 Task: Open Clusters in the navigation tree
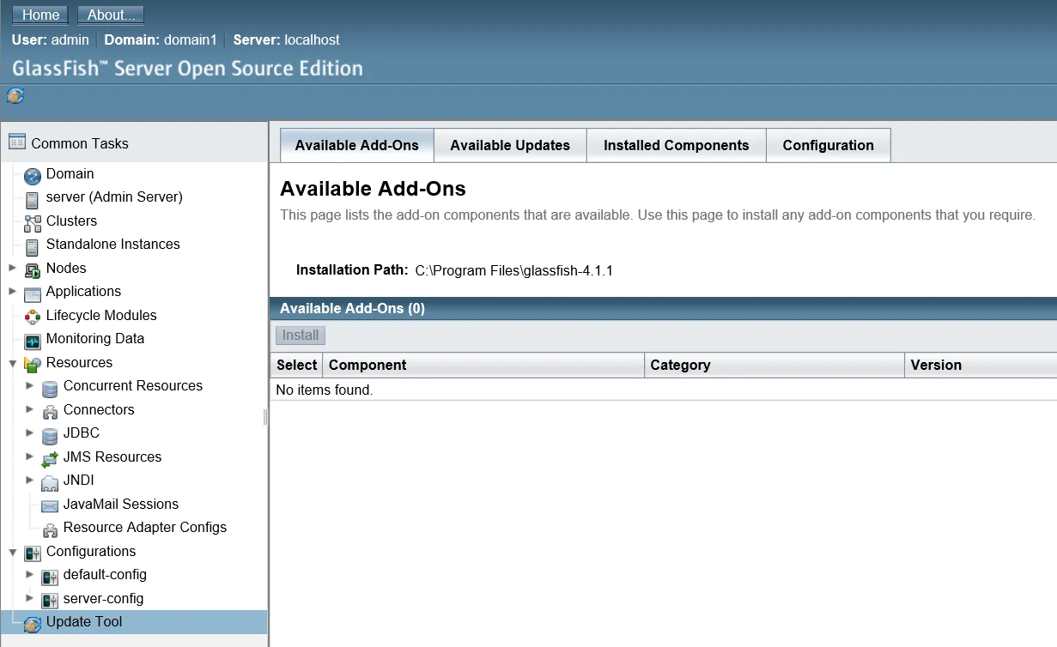71,221
